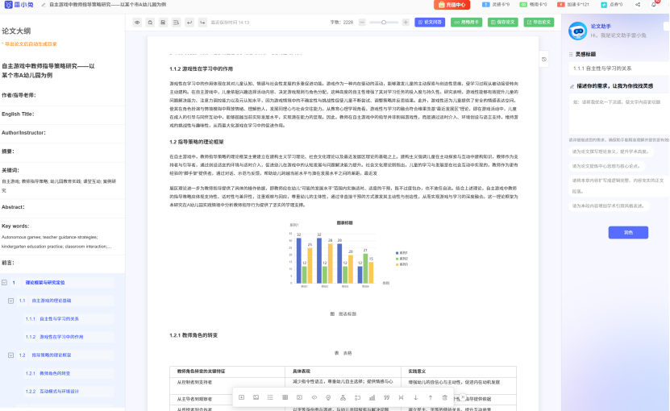
Task: Click the 畅用卡 card counter
Action: (x=533, y=5)
